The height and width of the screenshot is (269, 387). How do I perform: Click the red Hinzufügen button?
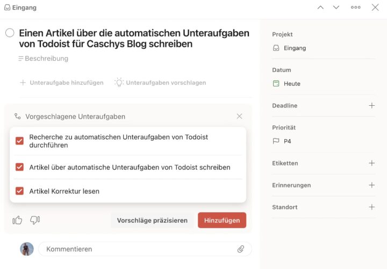tap(222, 220)
